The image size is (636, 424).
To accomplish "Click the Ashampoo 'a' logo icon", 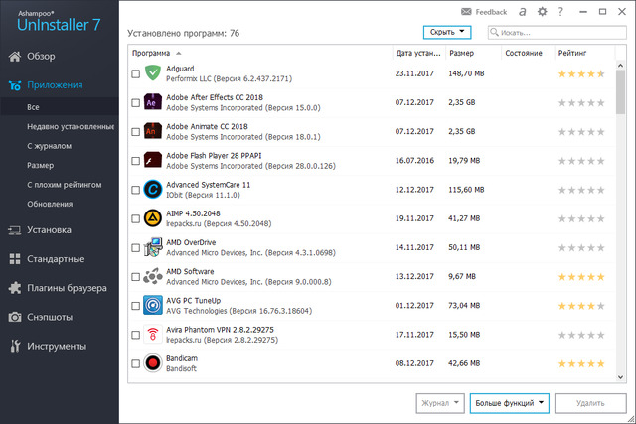I will point(521,12).
